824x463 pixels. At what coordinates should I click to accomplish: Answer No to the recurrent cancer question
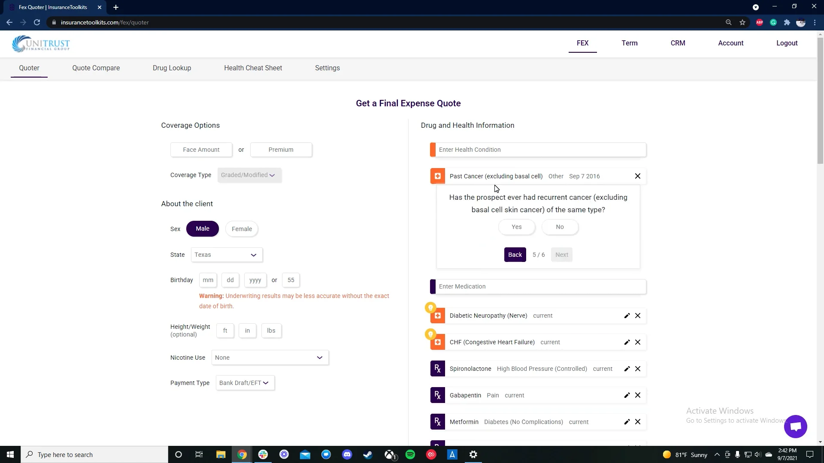560,227
